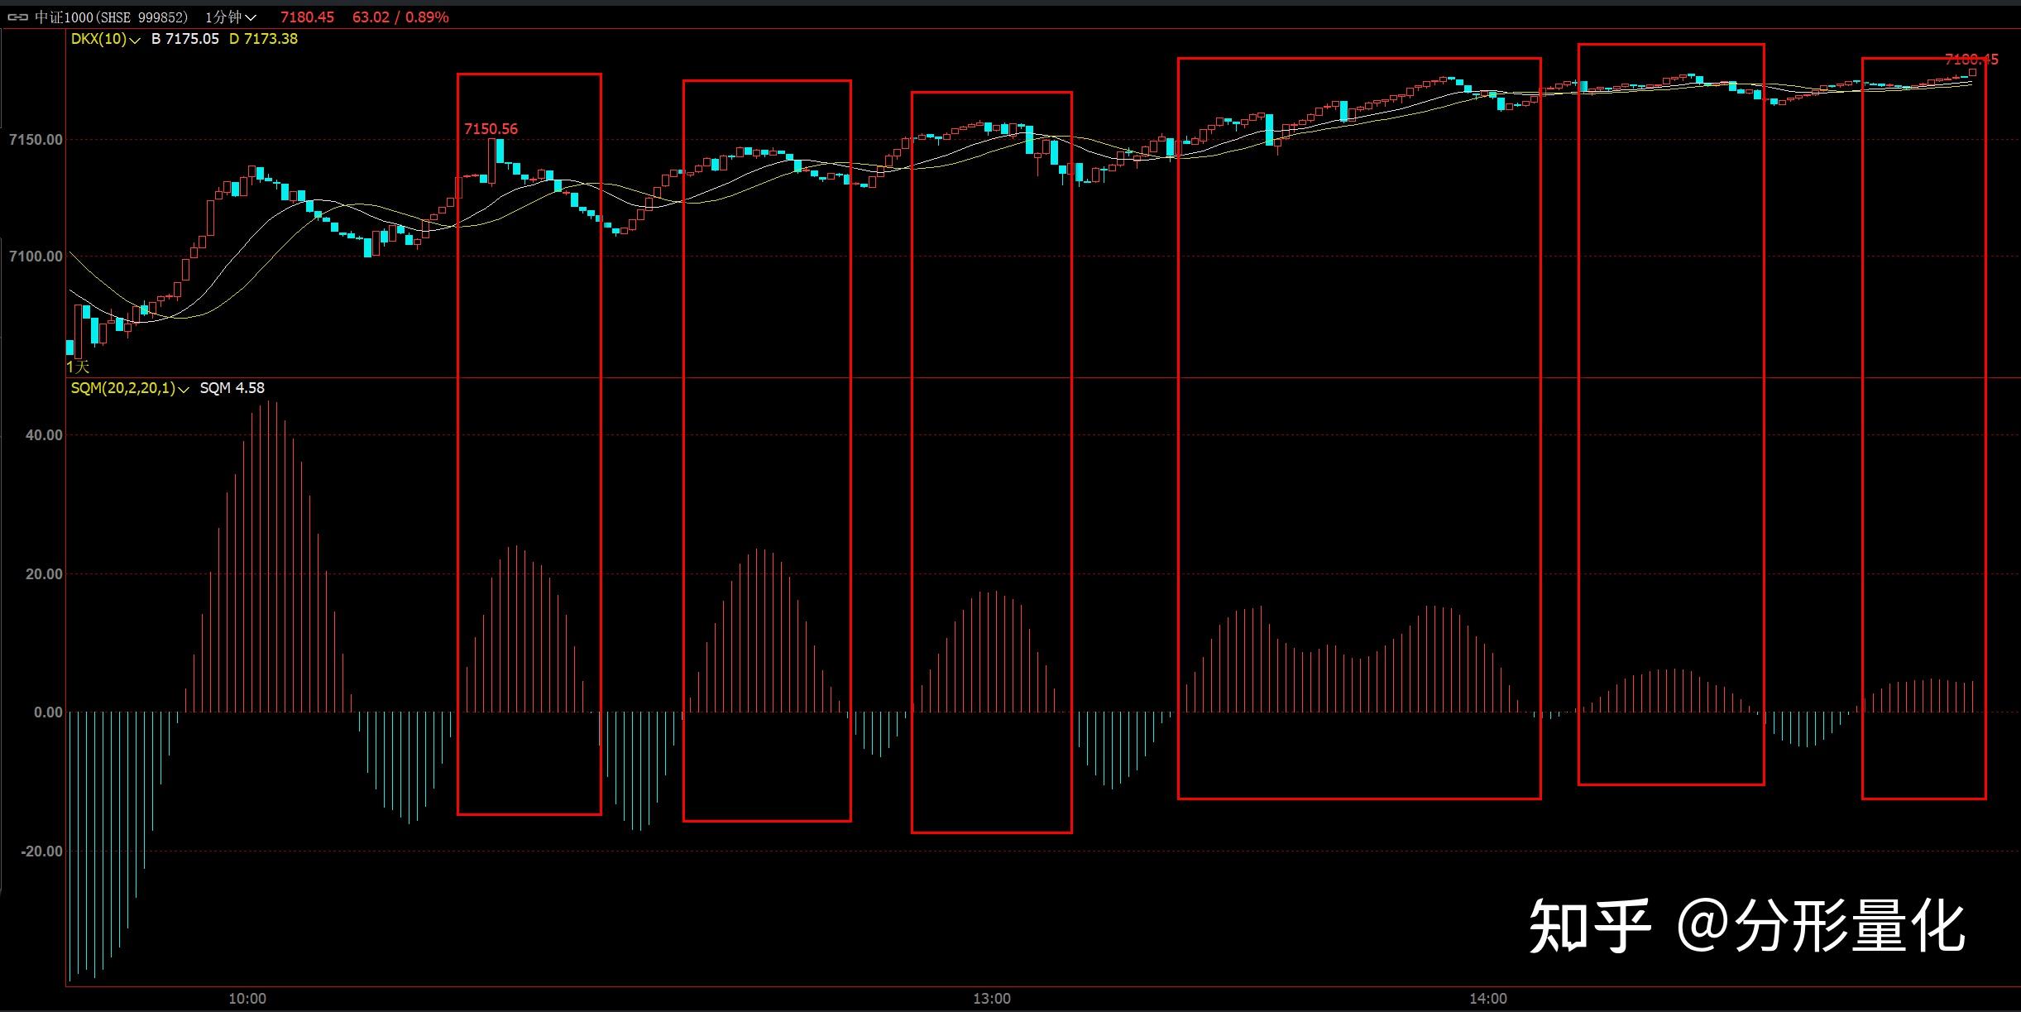Screen dimensions: 2021x1012
Task: Open the 1分钟 timeframe dropdown
Action: pyautogui.click(x=231, y=17)
